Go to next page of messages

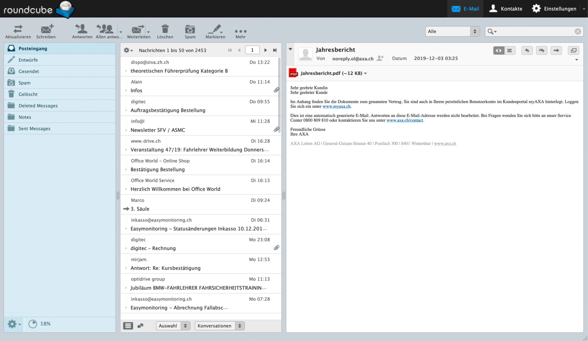[x=265, y=50]
